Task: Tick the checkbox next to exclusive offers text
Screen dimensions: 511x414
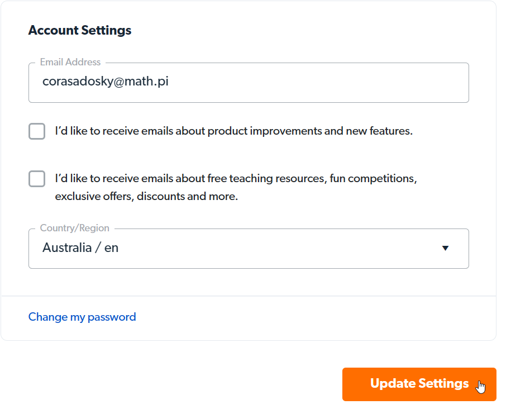Action: [36, 179]
